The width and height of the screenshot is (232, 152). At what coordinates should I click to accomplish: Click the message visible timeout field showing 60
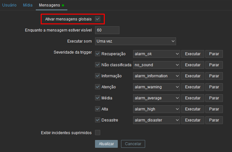click(x=107, y=30)
